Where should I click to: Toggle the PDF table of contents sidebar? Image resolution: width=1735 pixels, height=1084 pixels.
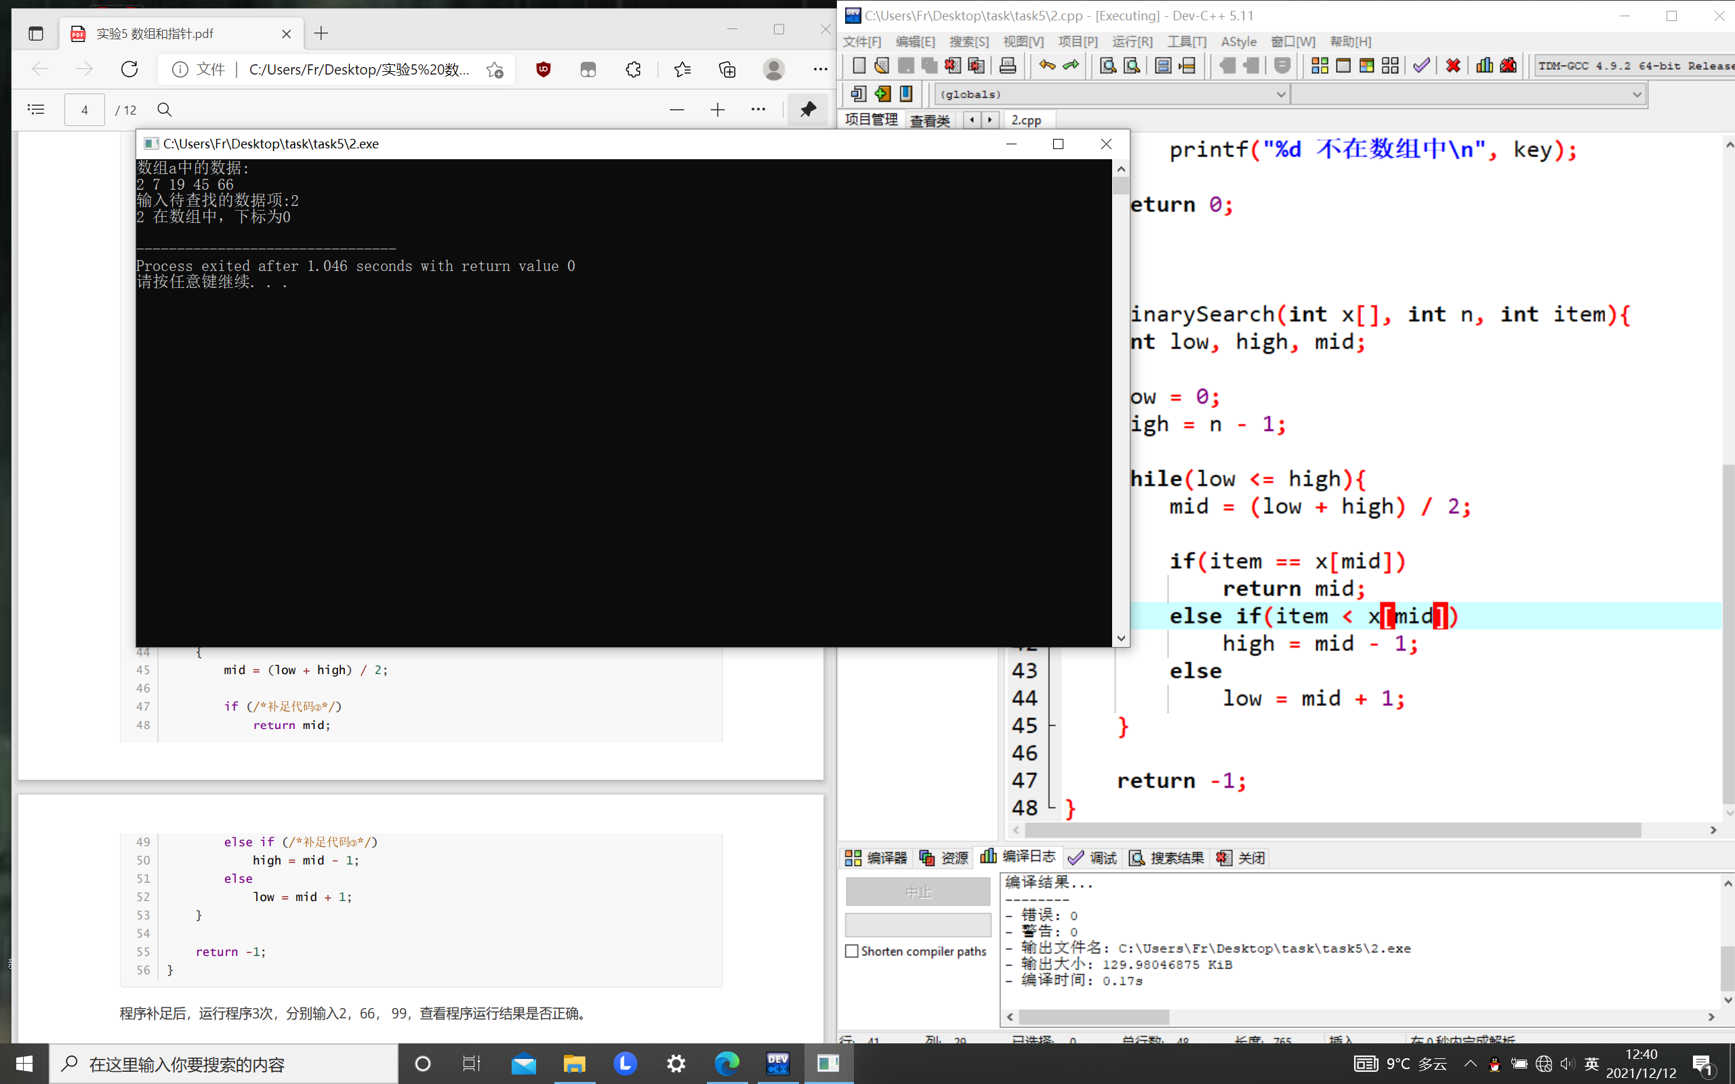(36, 109)
